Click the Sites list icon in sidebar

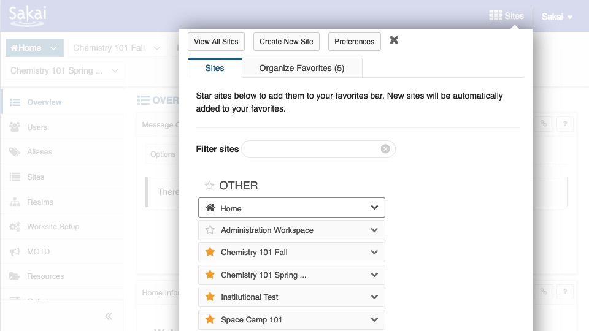pos(15,177)
